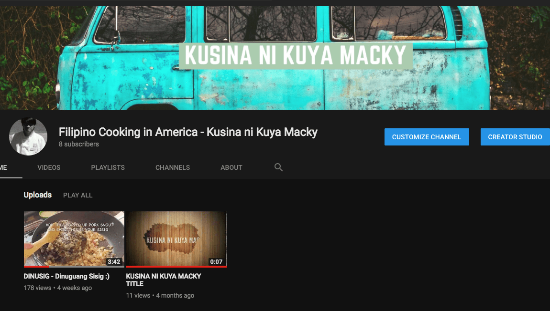Click the 0:07 duration badge on thumbnail
This screenshot has height=311, width=550.
tap(216, 261)
